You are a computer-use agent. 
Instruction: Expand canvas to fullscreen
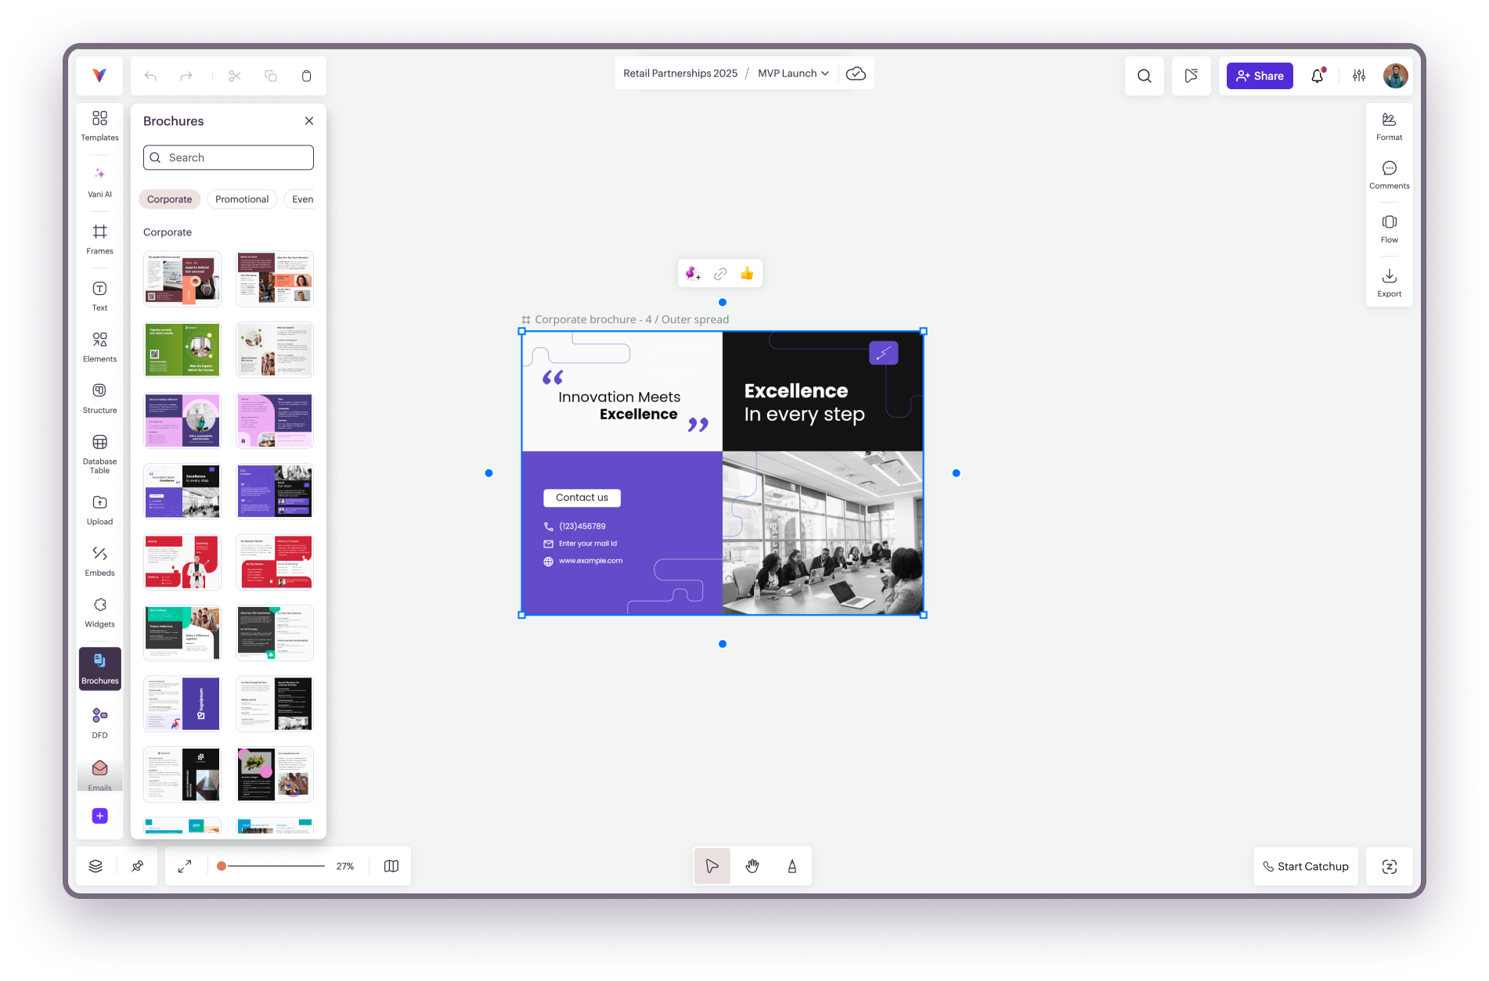coord(185,866)
